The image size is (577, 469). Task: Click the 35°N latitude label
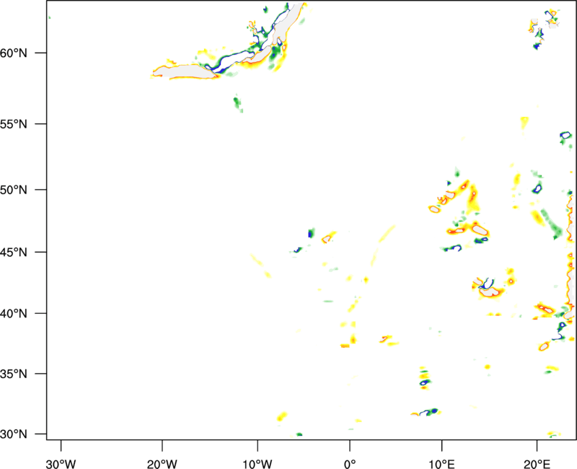[14, 374]
